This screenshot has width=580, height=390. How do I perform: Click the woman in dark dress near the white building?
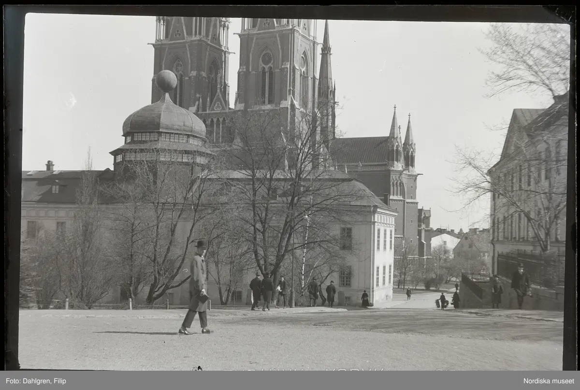point(365,299)
